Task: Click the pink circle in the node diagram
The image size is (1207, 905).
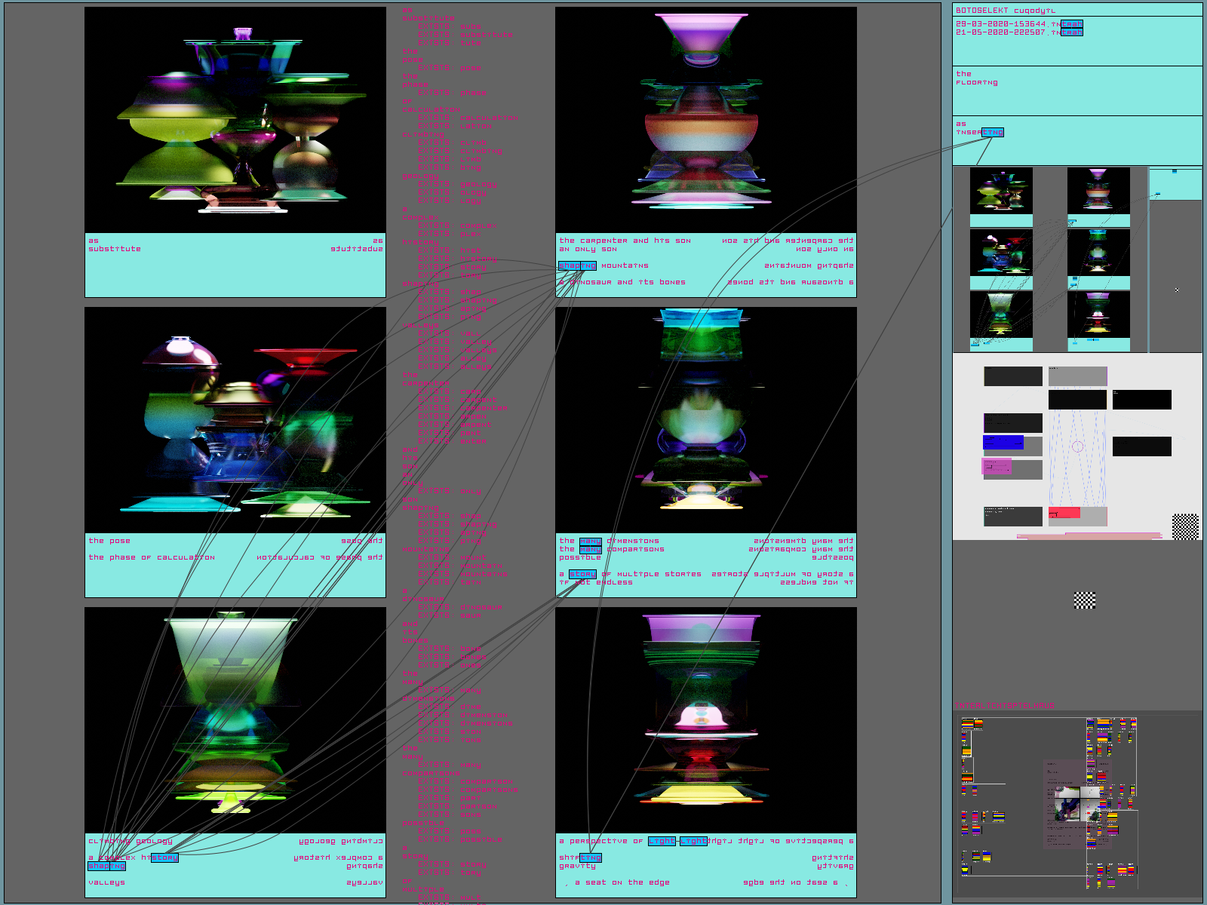Action: coord(1077,446)
